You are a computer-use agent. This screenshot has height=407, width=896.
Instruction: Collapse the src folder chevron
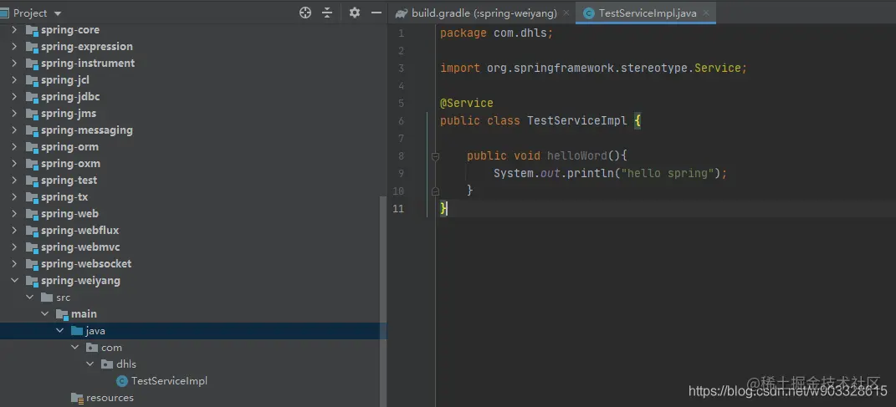click(30, 298)
